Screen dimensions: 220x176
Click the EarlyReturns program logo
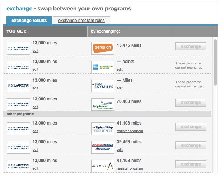pos(103,104)
